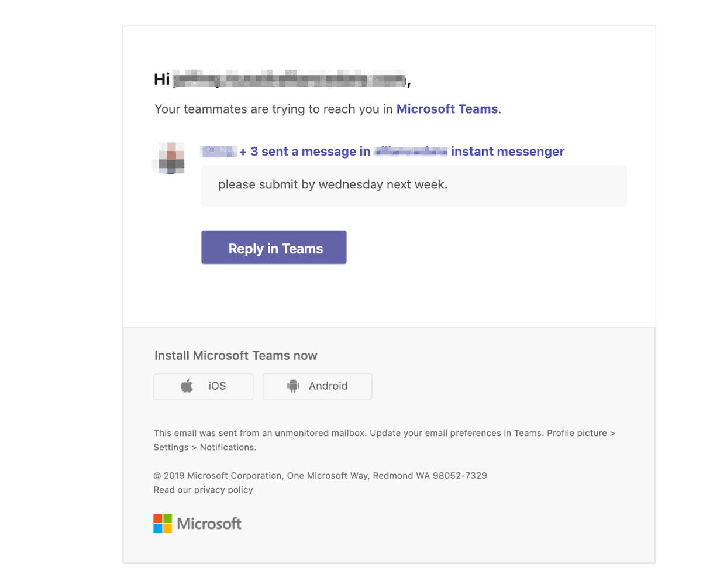
Task: Click the 'instant messenger' link text
Action: pos(507,152)
